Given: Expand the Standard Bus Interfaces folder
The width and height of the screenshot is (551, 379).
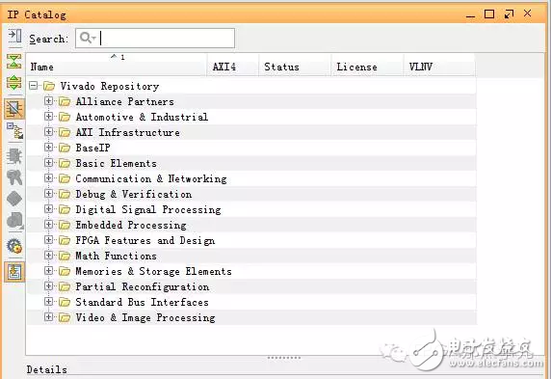Looking at the screenshot, I should point(49,302).
